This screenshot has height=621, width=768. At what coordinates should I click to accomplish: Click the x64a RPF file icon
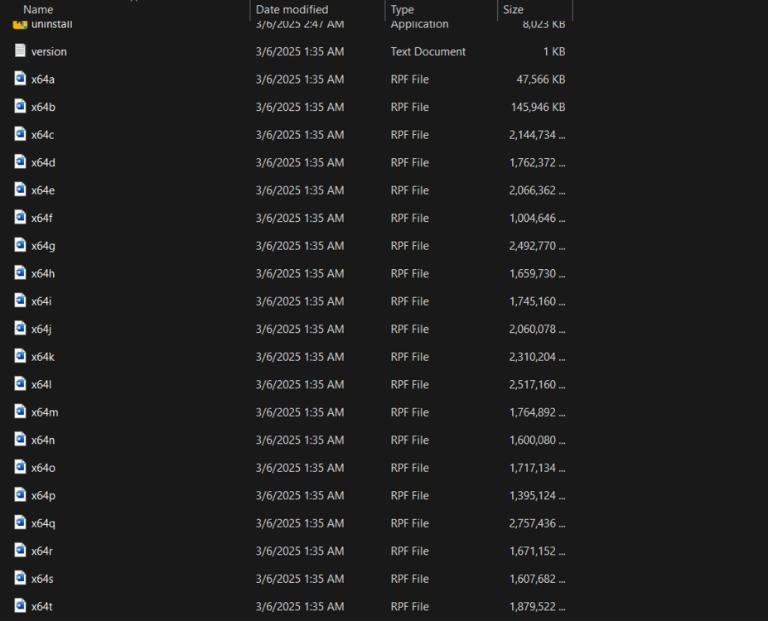point(19,79)
